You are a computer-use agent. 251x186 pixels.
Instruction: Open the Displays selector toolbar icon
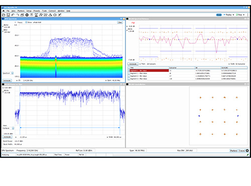click(x=22, y=15)
